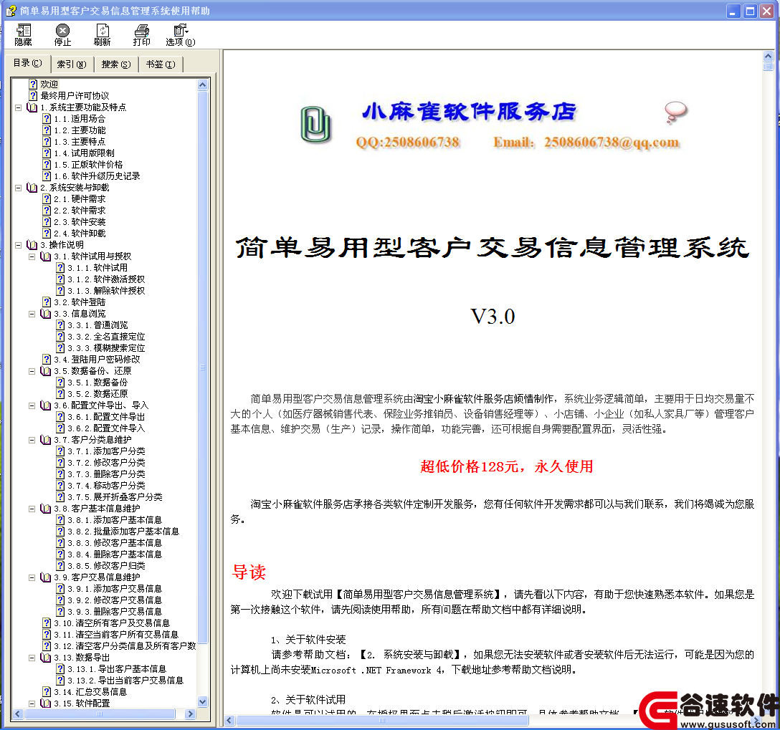Screen dimensions: 780x730
Task: Click the email address 2508606738@qq.com
Action: (612, 142)
